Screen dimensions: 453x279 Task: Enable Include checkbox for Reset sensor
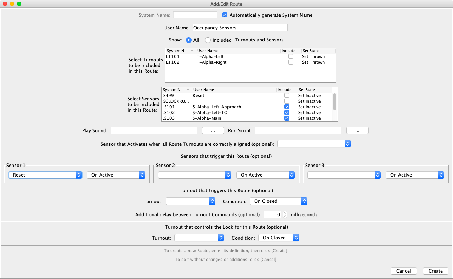(287, 95)
